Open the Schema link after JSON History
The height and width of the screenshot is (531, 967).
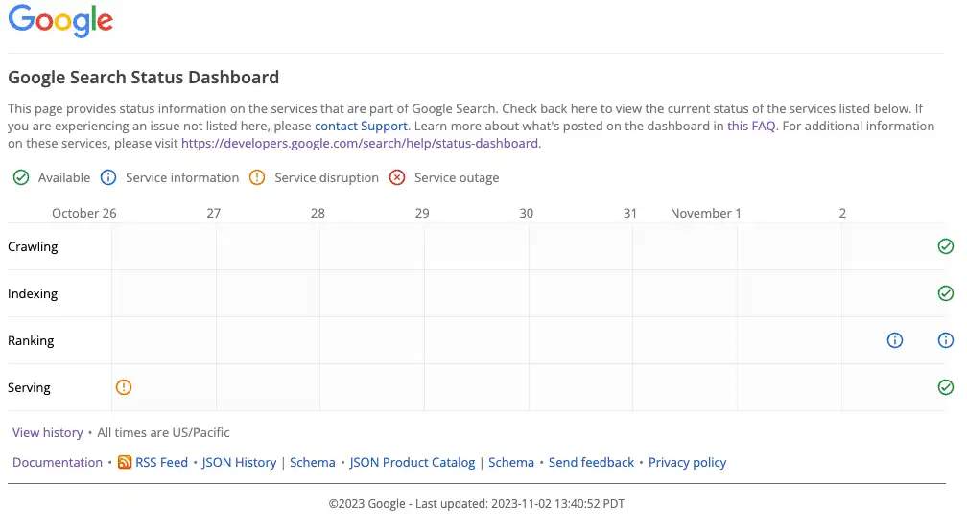click(313, 463)
